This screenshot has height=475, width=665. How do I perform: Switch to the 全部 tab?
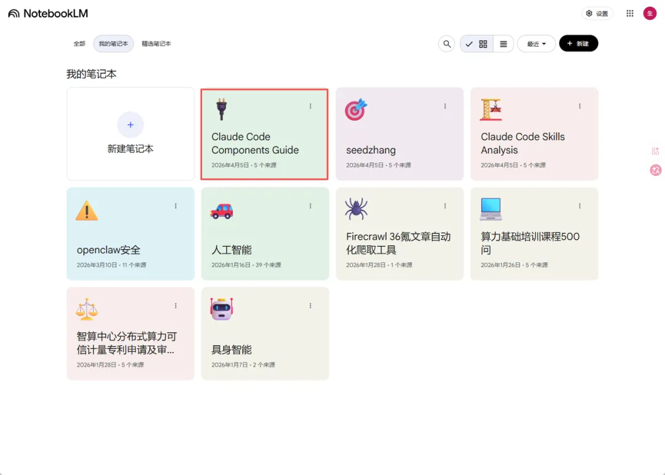click(79, 44)
